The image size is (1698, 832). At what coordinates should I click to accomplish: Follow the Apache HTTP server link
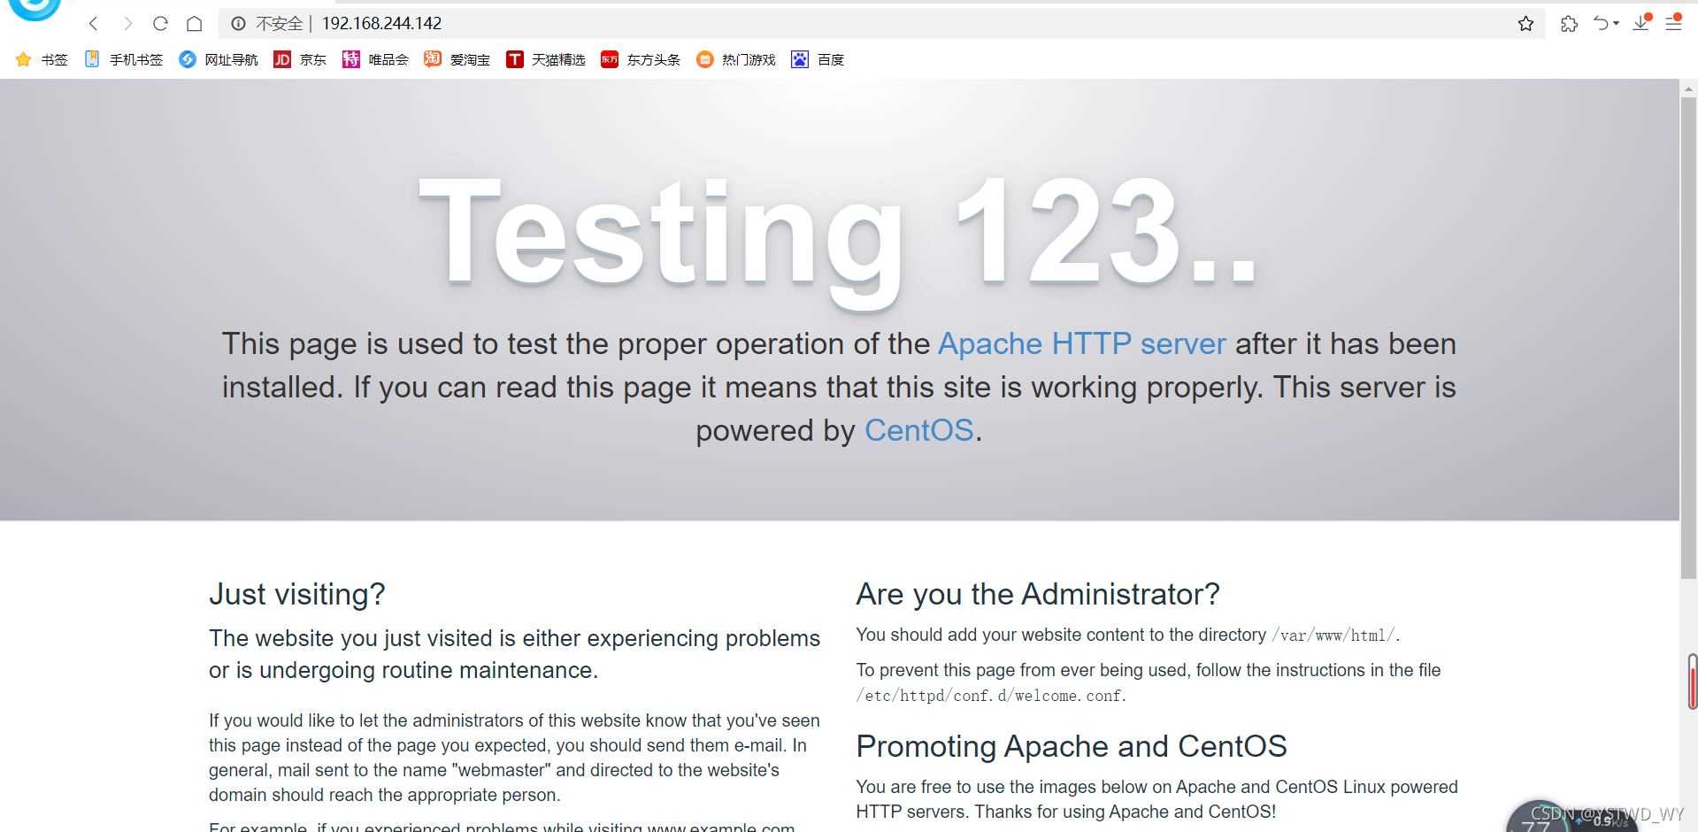coord(1082,343)
